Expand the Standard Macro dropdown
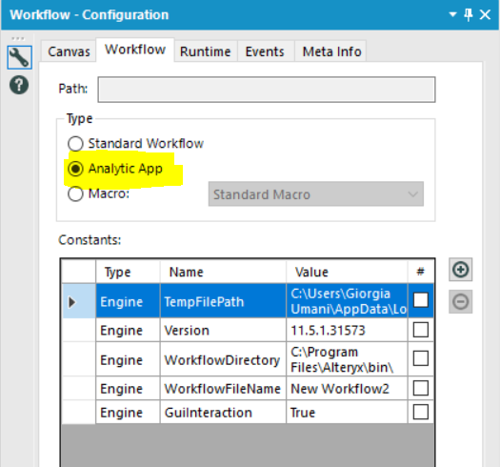Screen dimensions: 500x467 316,194
